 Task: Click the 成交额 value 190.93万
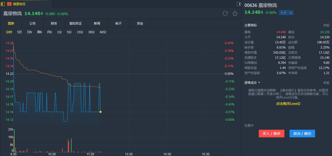[323, 42]
